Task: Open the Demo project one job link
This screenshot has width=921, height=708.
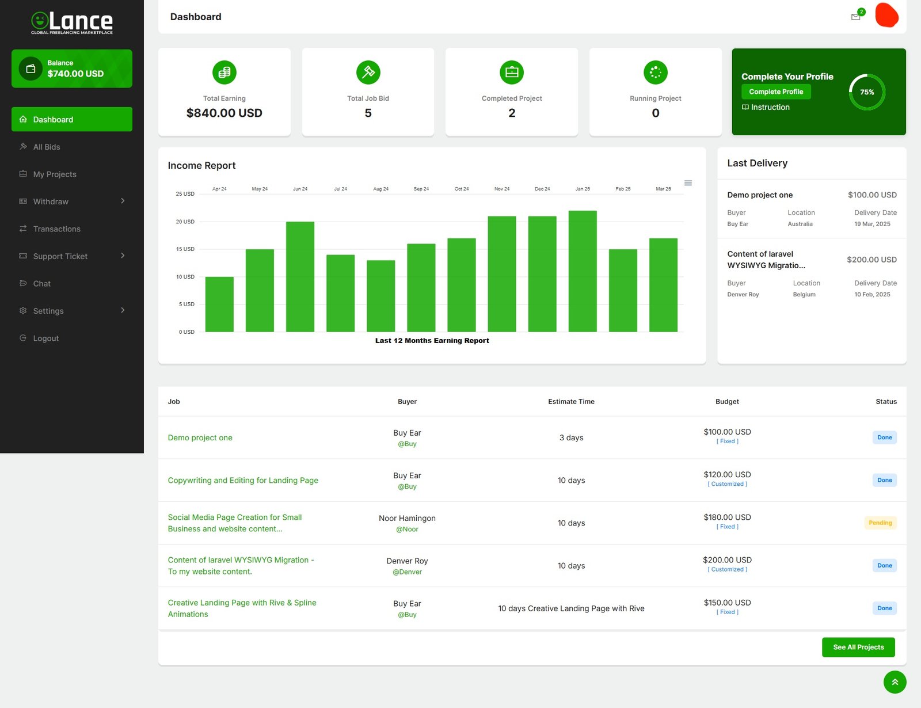Action: click(x=200, y=438)
